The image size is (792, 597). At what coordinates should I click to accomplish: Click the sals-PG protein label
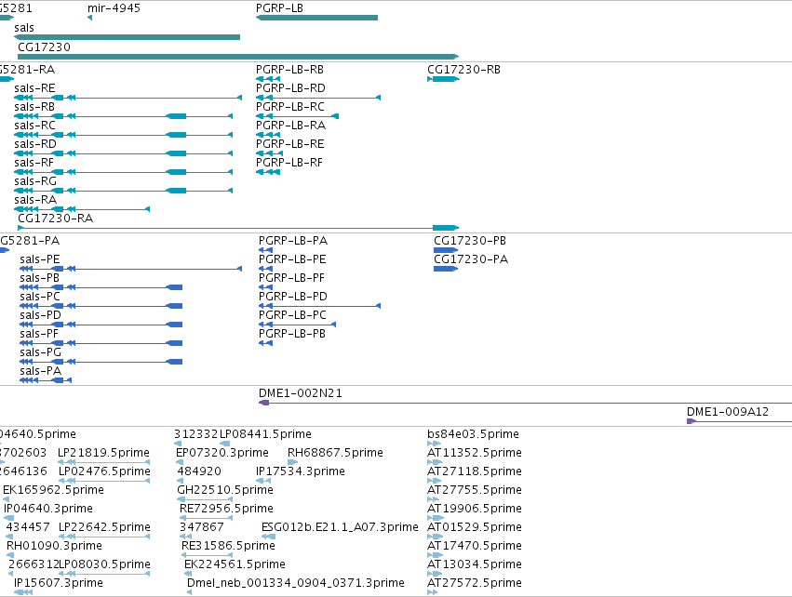click(40, 352)
